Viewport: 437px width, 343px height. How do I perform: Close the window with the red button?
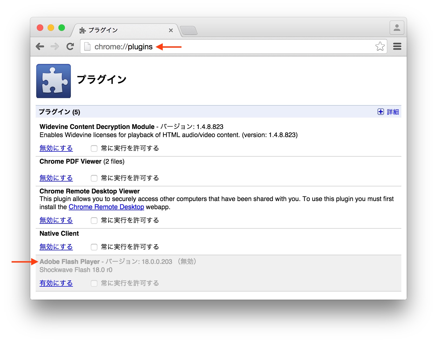coord(40,28)
